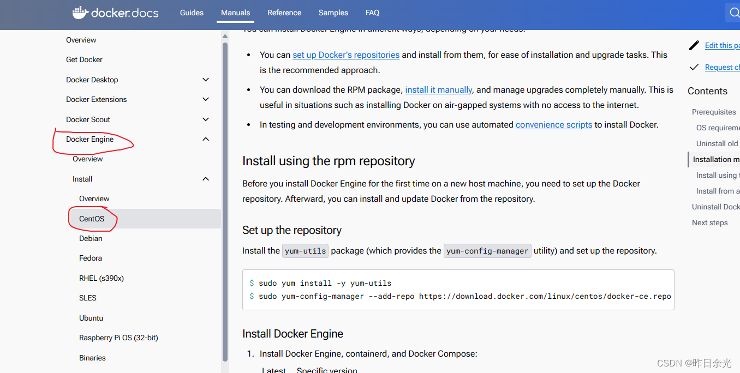Expand the Docker Extensions section chevron

(x=206, y=99)
